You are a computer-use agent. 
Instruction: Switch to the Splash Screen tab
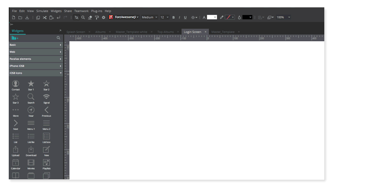click(75, 32)
